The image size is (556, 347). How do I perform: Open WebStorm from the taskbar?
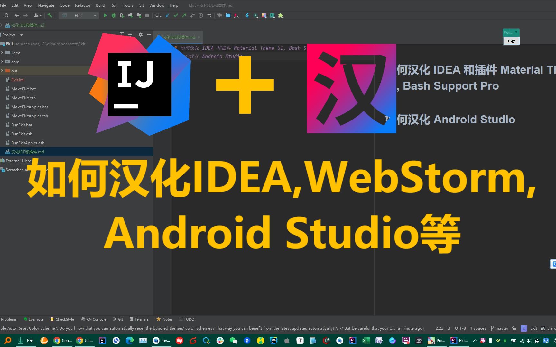click(x=274, y=341)
